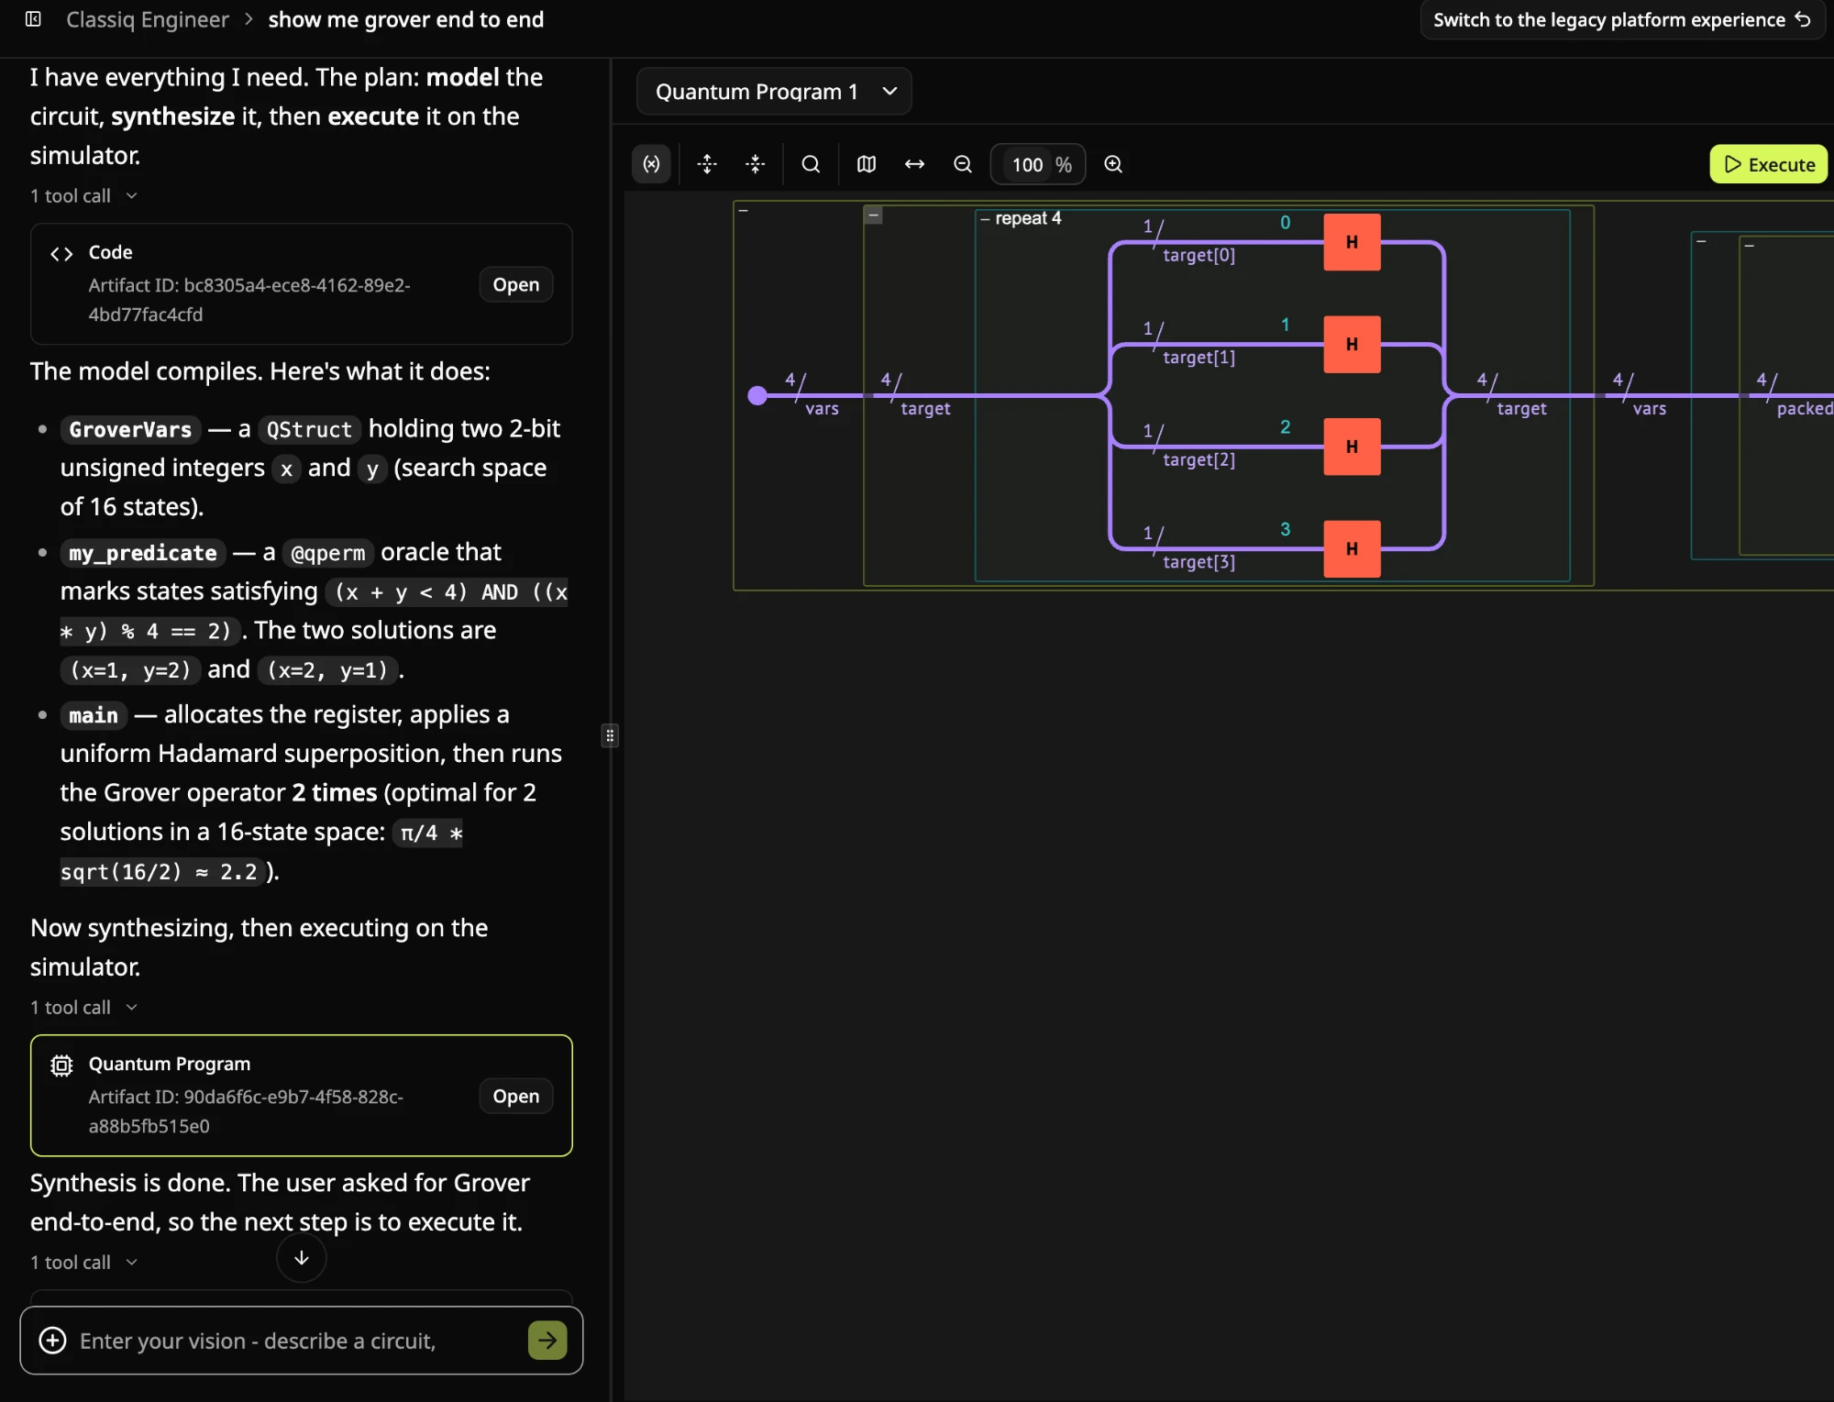Run the Execute button
The height and width of the screenshot is (1402, 1834).
click(1768, 164)
